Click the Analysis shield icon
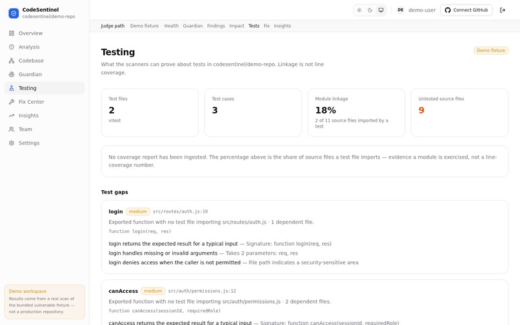The width and height of the screenshot is (520, 325). click(12, 47)
